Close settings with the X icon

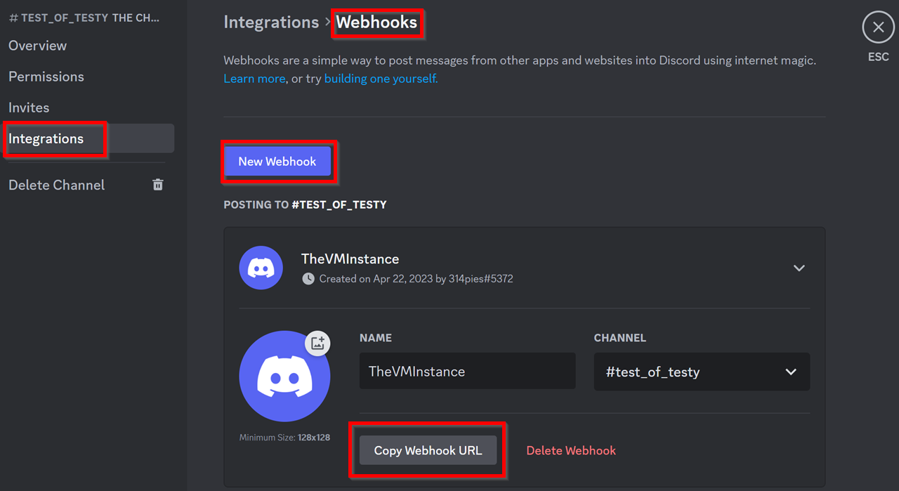click(878, 27)
